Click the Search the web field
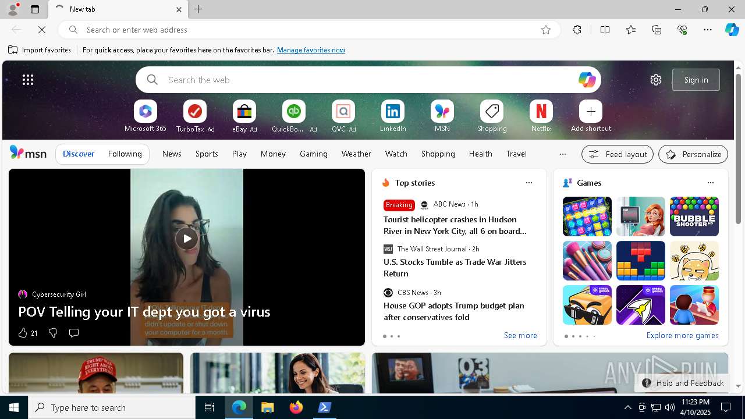 [368, 80]
